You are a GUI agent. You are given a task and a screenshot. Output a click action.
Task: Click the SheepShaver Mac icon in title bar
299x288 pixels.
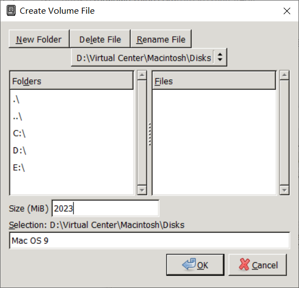tap(11, 10)
